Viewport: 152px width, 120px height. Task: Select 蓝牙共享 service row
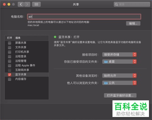tap(27, 75)
